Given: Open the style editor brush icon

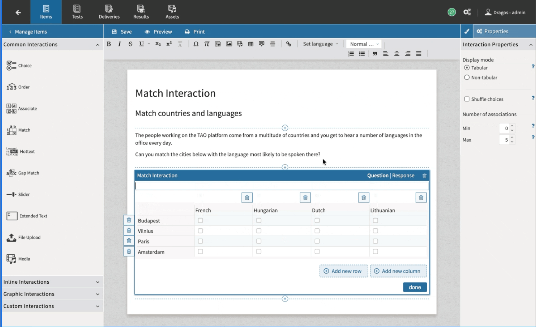Looking at the screenshot, I should click(467, 31).
